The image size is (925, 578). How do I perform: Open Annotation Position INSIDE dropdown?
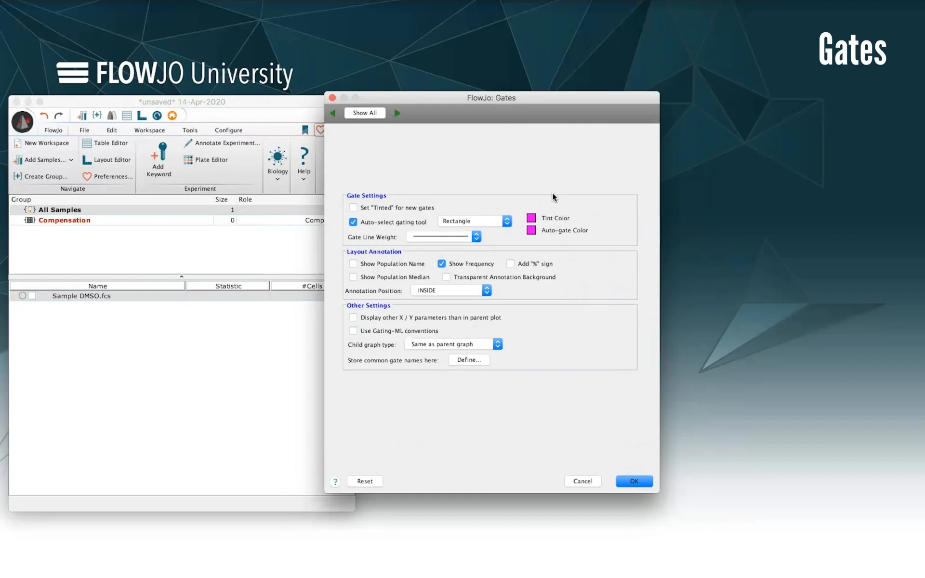point(451,290)
